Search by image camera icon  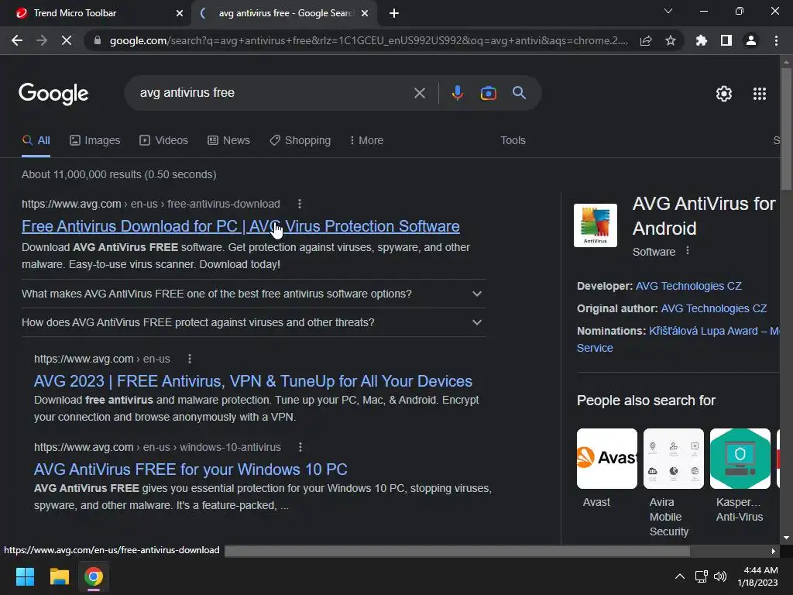[x=488, y=93]
